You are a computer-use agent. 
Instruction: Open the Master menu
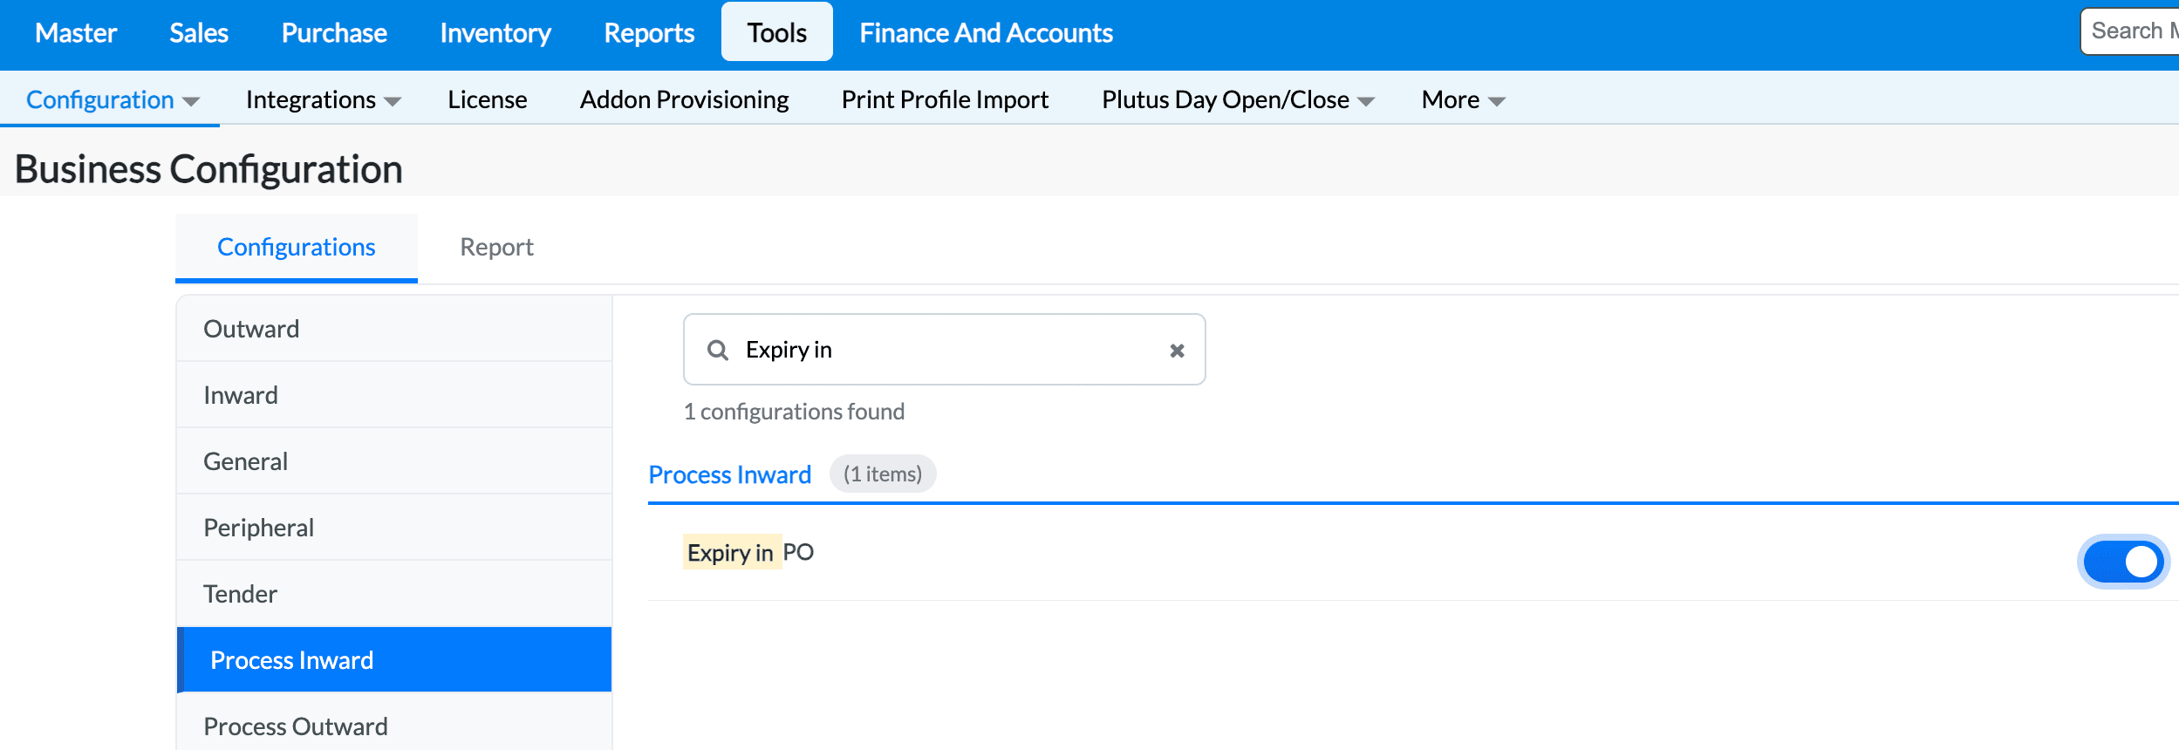76,33
